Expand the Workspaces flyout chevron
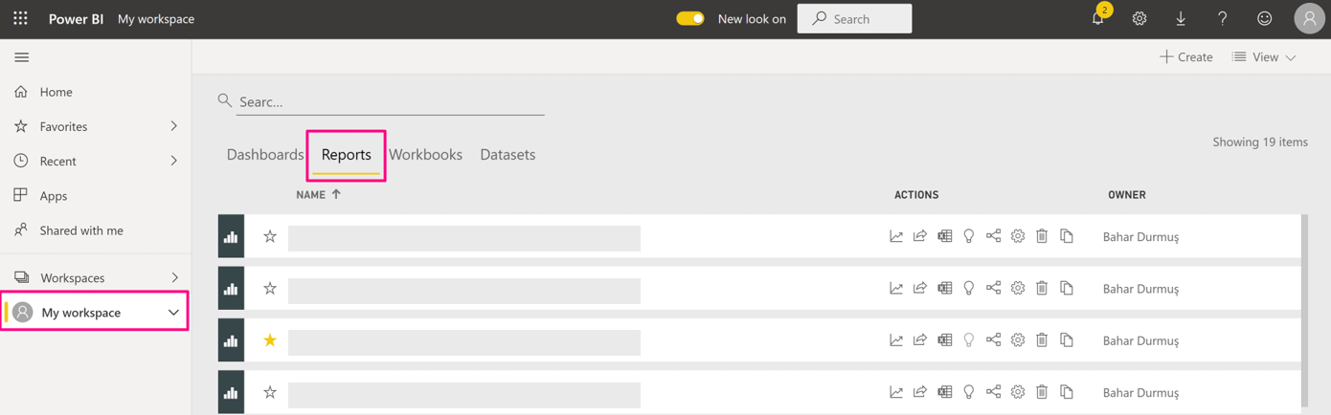This screenshot has width=1331, height=415. tap(174, 277)
